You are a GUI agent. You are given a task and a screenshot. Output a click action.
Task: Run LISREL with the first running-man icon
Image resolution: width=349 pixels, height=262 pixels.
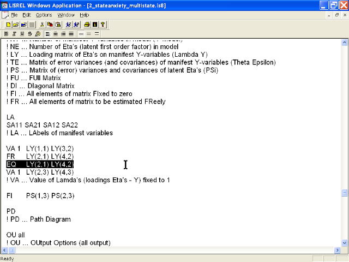68,25
